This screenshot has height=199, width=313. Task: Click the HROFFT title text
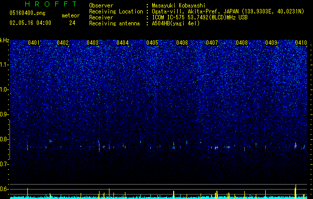click(51, 4)
